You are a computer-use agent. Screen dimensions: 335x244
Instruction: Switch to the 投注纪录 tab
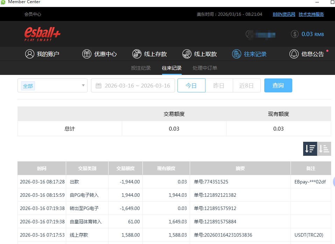[x=141, y=68]
